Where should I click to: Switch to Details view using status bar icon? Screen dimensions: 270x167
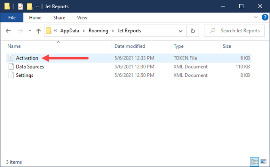pyautogui.click(x=254, y=162)
